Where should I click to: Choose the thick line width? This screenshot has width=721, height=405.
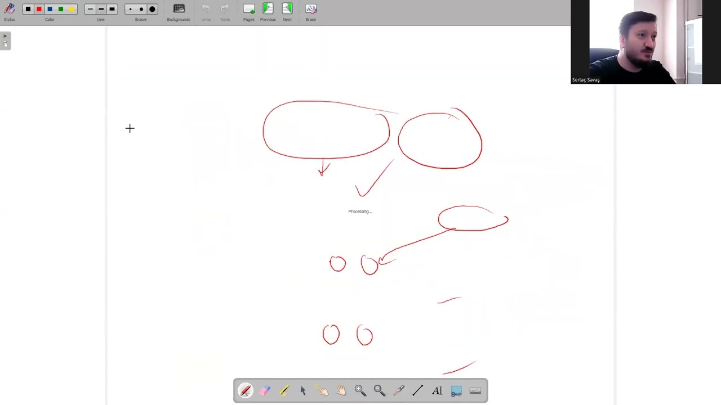(112, 9)
